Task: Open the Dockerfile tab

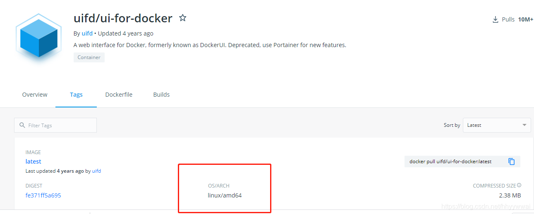Action: pos(119,95)
